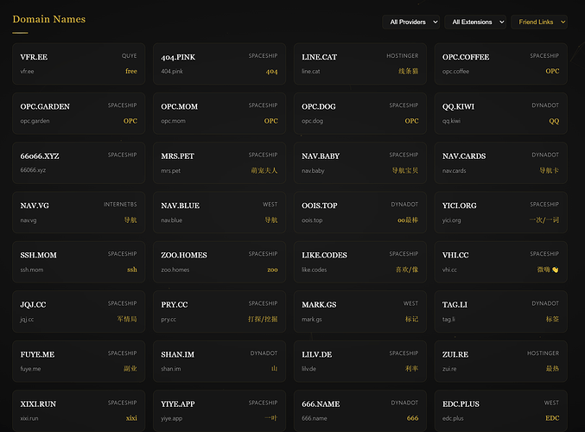Click the "666" tag on 666.NAME
585x432 pixels.
tap(412, 418)
